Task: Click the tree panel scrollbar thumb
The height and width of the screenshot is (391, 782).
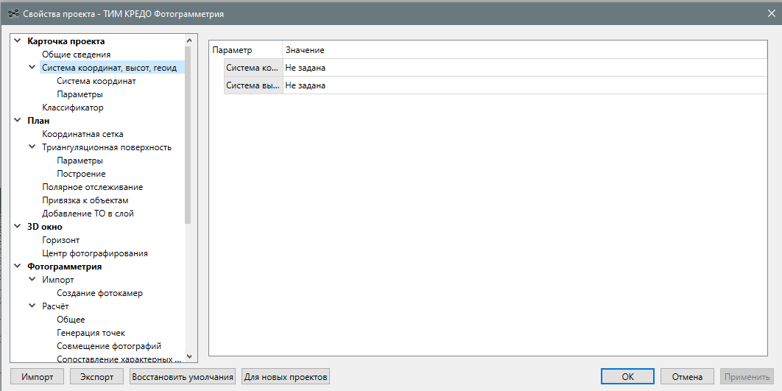Action: (x=188, y=135)
